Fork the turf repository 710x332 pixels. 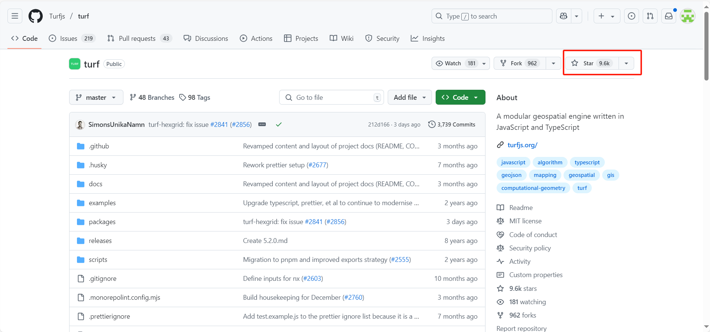520,63
